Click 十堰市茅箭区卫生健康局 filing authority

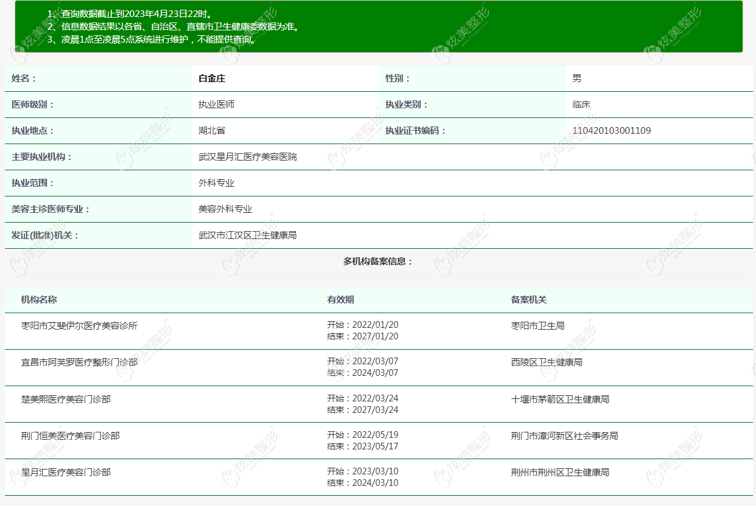tap(560, 400)
